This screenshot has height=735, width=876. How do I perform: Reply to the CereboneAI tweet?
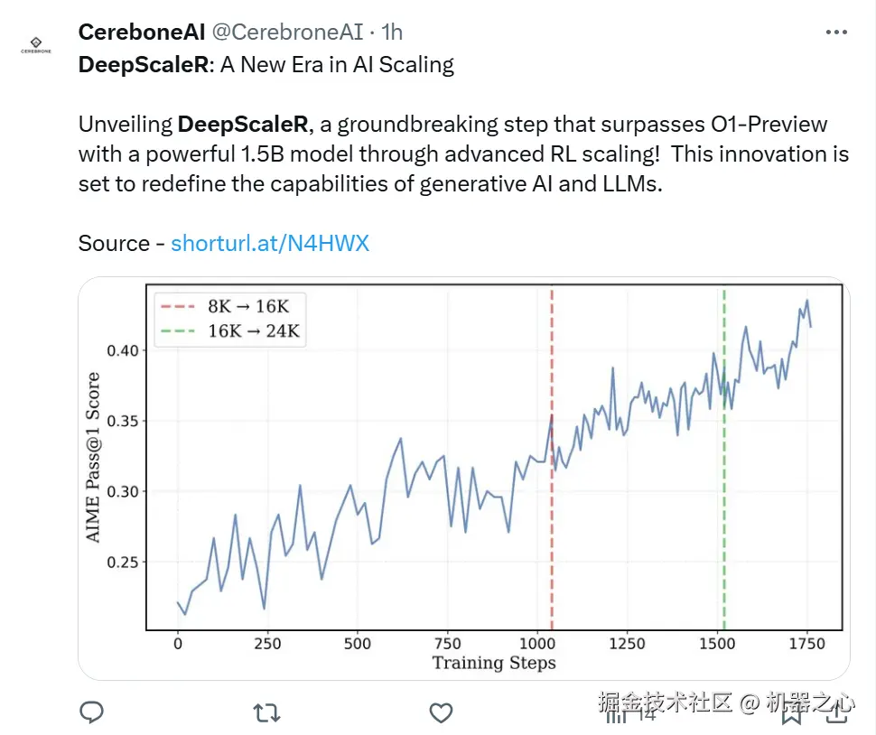tap(92, 713)
